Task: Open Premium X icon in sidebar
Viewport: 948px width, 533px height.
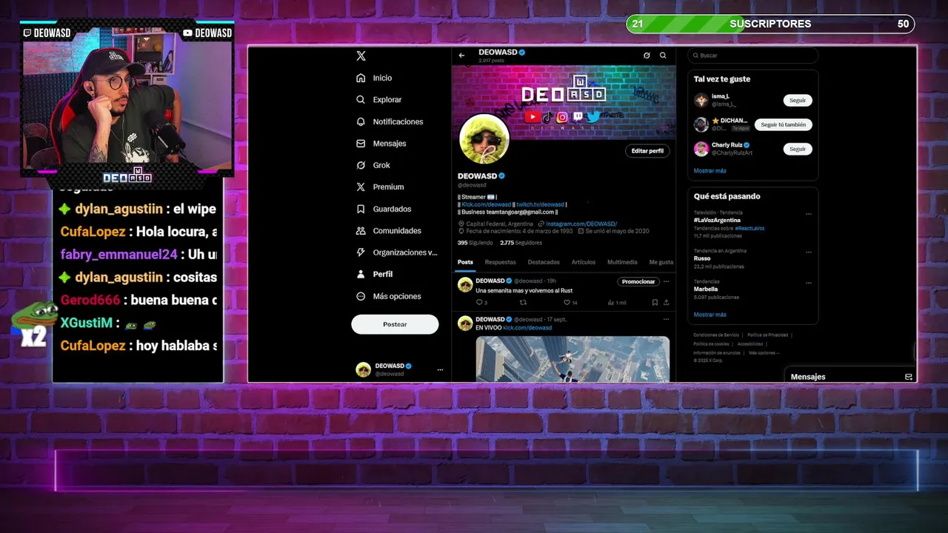Action: [361, 187]
